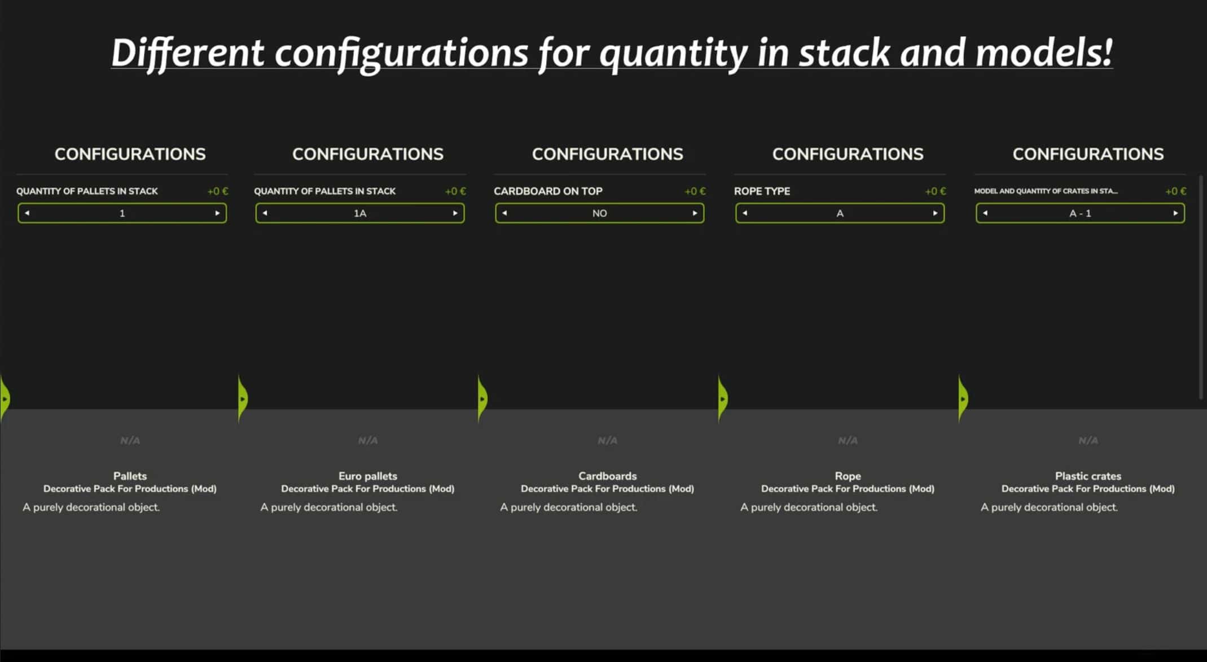The width and height of the screenshot is (1207, 662).
Task: Click right arrow for Pallets stack quantity
Action: point(217,213)
